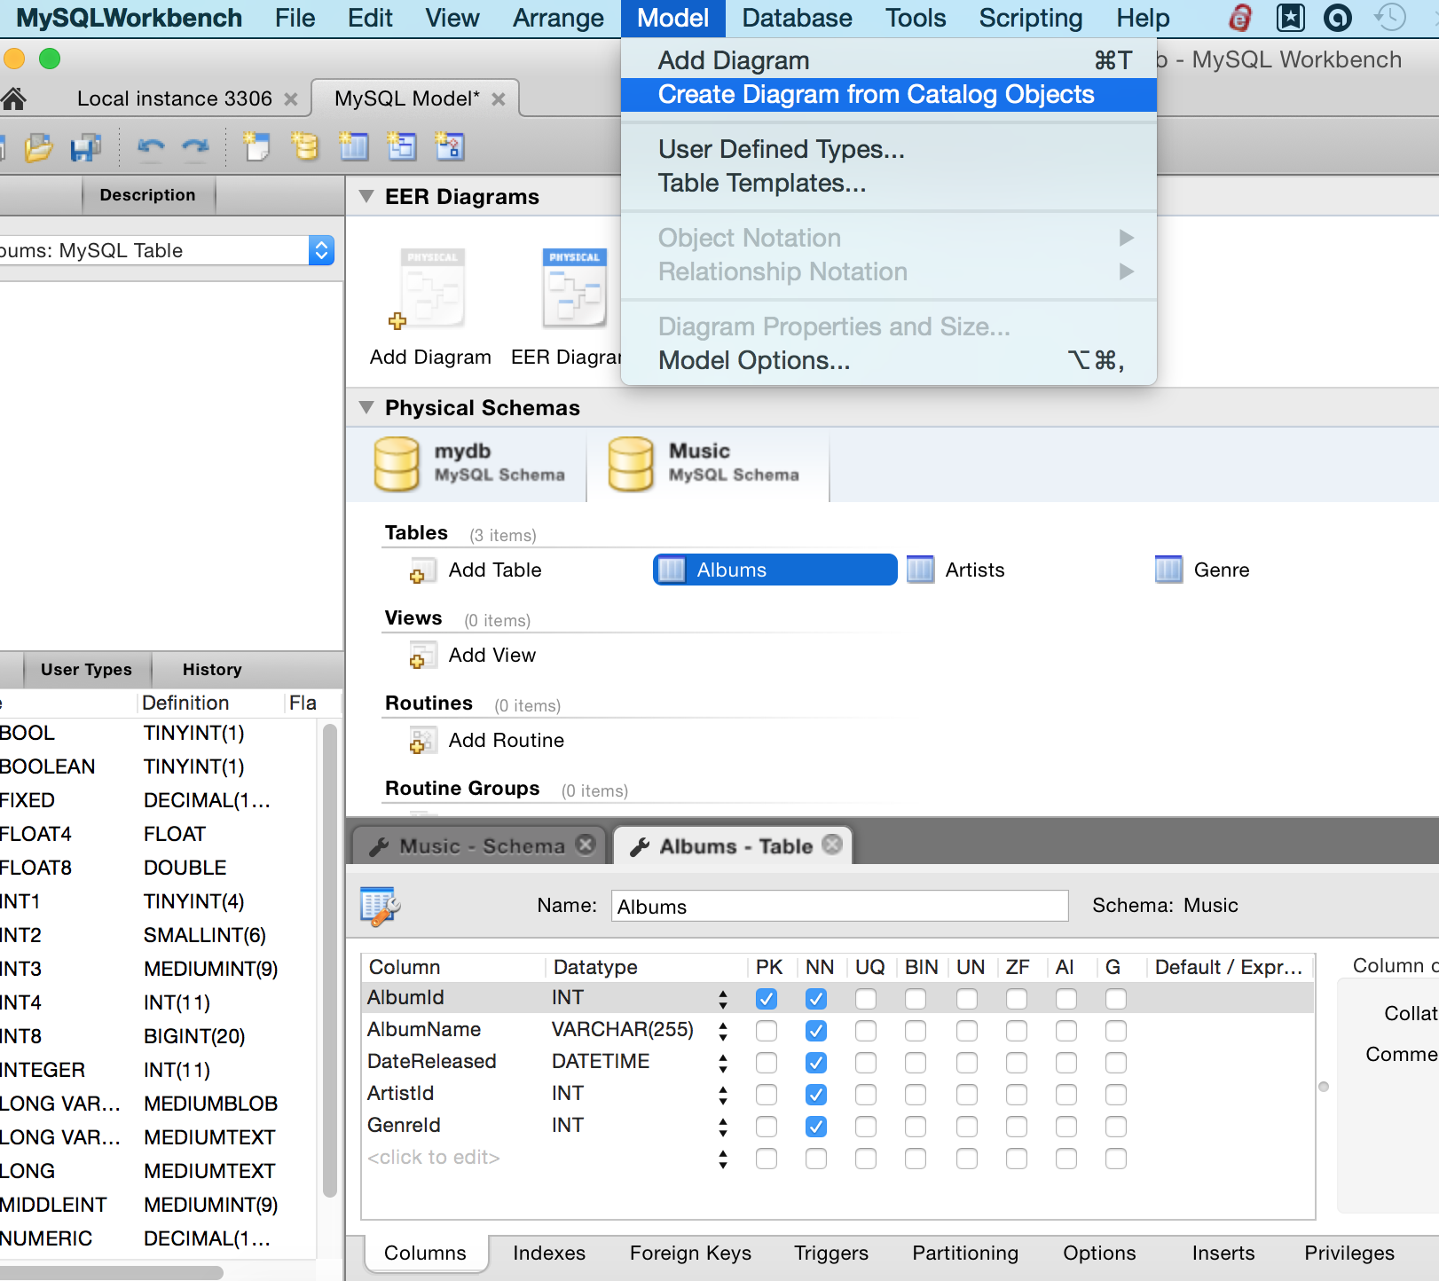
Task: Toggle NN checkbox for GenreId
Action: click(x=816, y=1127)
